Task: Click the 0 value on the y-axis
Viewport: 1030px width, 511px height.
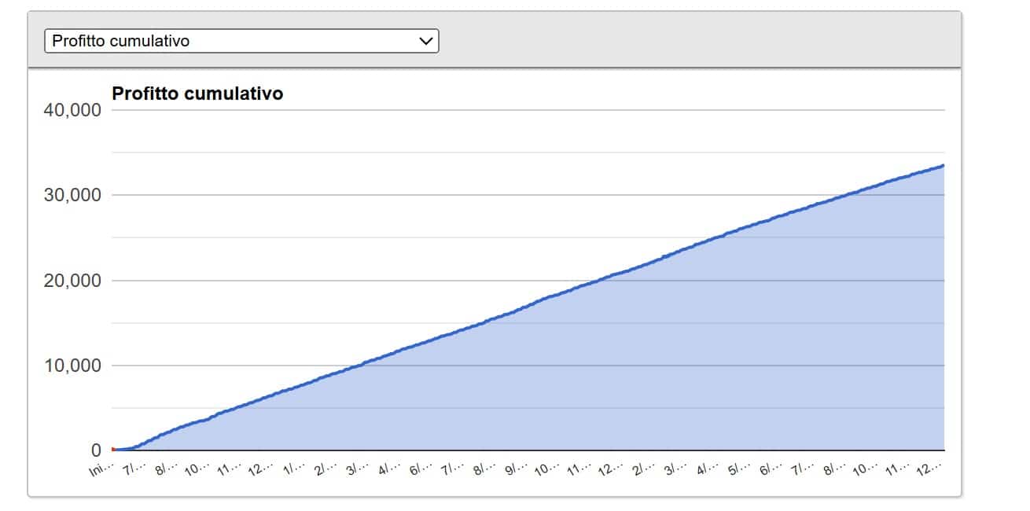Action: click(x=96, y=450)
